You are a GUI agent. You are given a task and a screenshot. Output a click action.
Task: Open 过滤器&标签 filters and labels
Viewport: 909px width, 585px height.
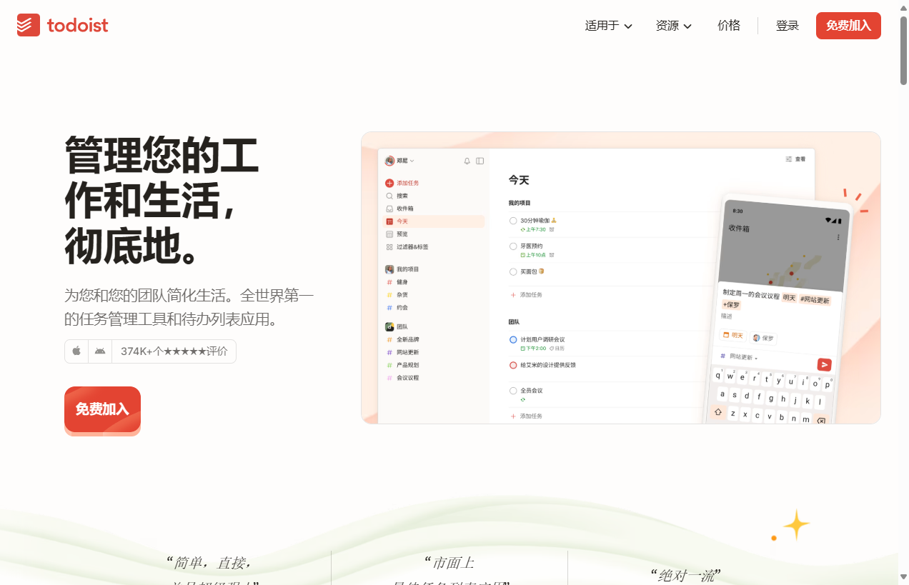411,246
